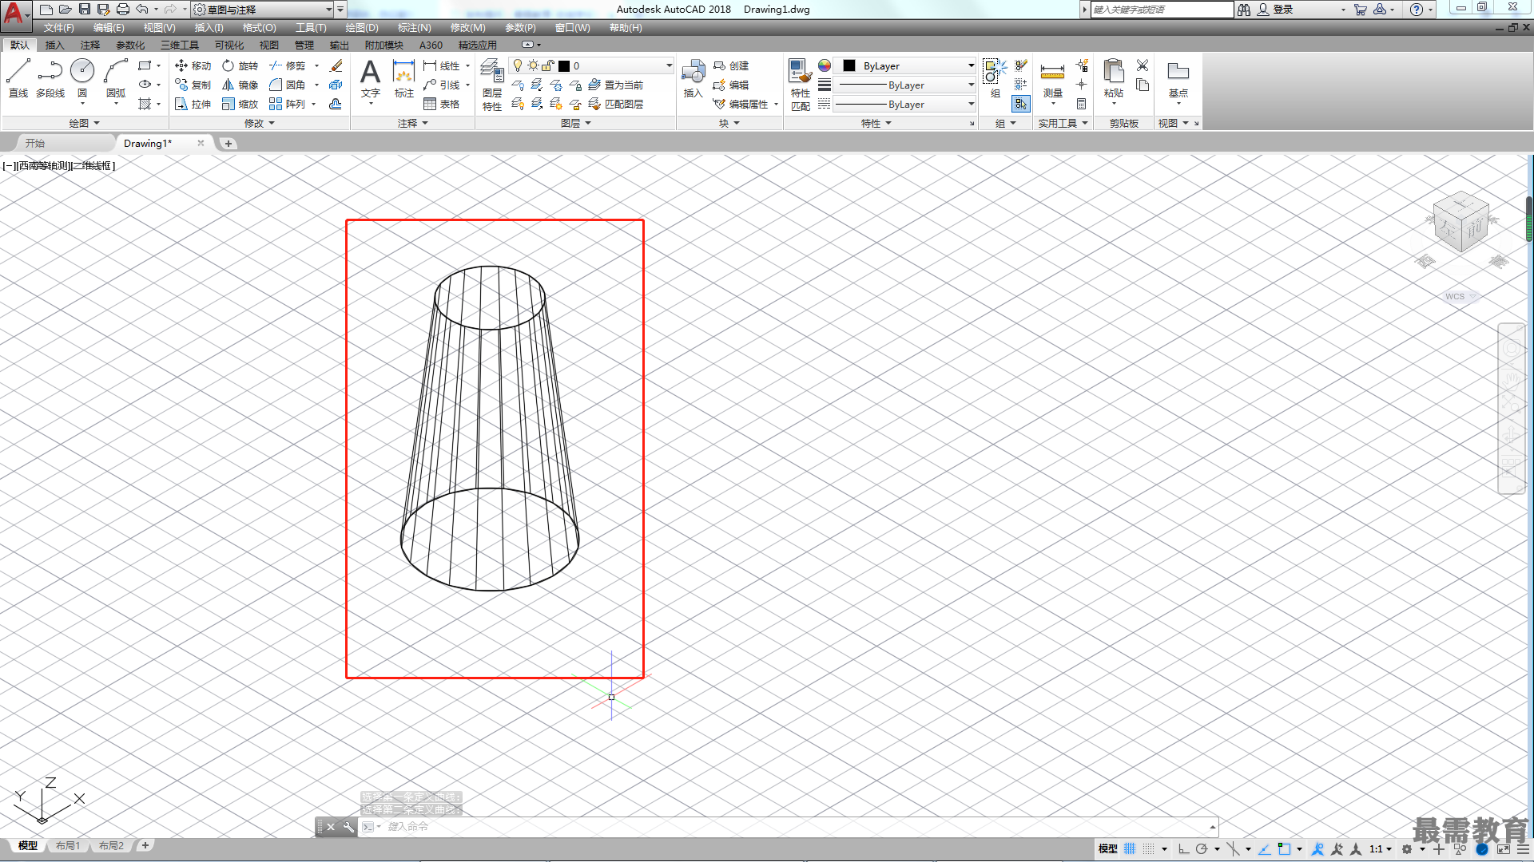
Task: Click the Stretch (拉伸) tool
Action: (x=193, y=104)
